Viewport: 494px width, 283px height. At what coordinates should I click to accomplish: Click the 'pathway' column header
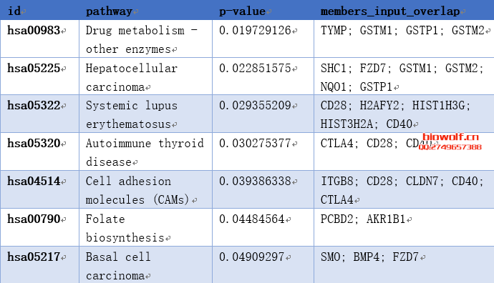(145, 11)
